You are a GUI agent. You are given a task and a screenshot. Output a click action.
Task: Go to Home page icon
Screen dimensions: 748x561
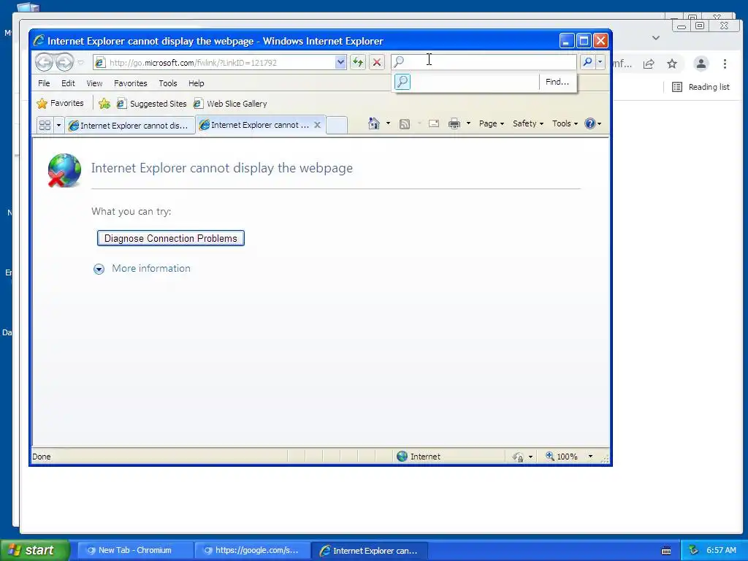point(374,123)
